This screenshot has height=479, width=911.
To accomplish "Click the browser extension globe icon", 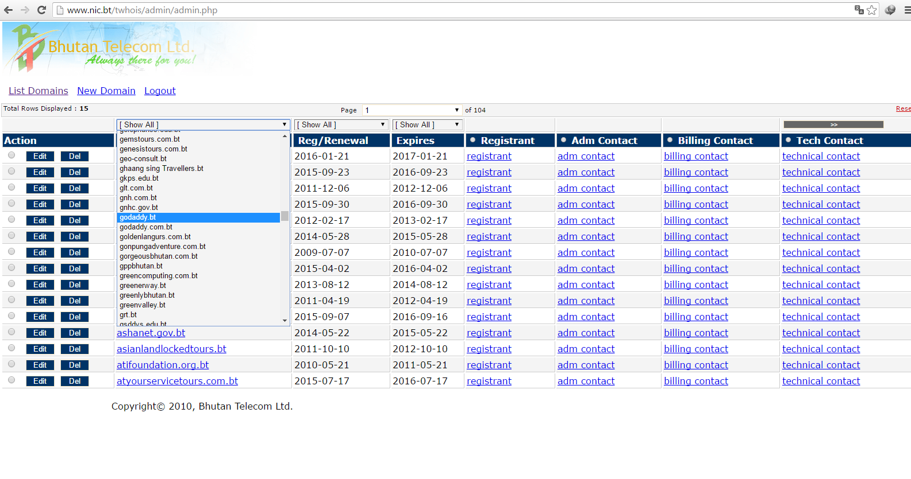I will [x=890, y=10].
